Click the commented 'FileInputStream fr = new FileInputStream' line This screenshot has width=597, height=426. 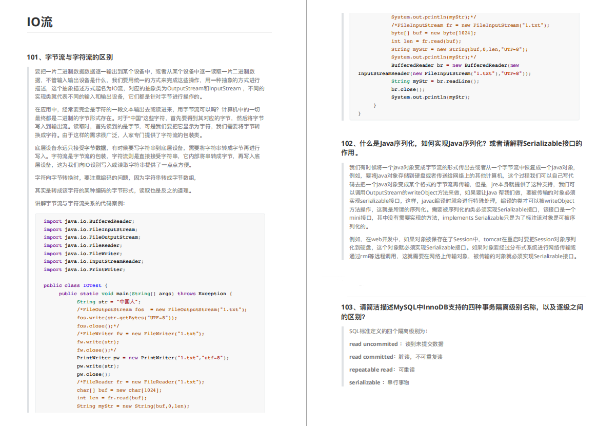pos(470,25)
